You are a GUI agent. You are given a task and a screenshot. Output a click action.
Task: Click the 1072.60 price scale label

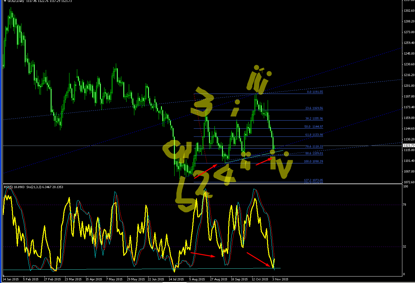pyautogui.click(x=409, y=182)
